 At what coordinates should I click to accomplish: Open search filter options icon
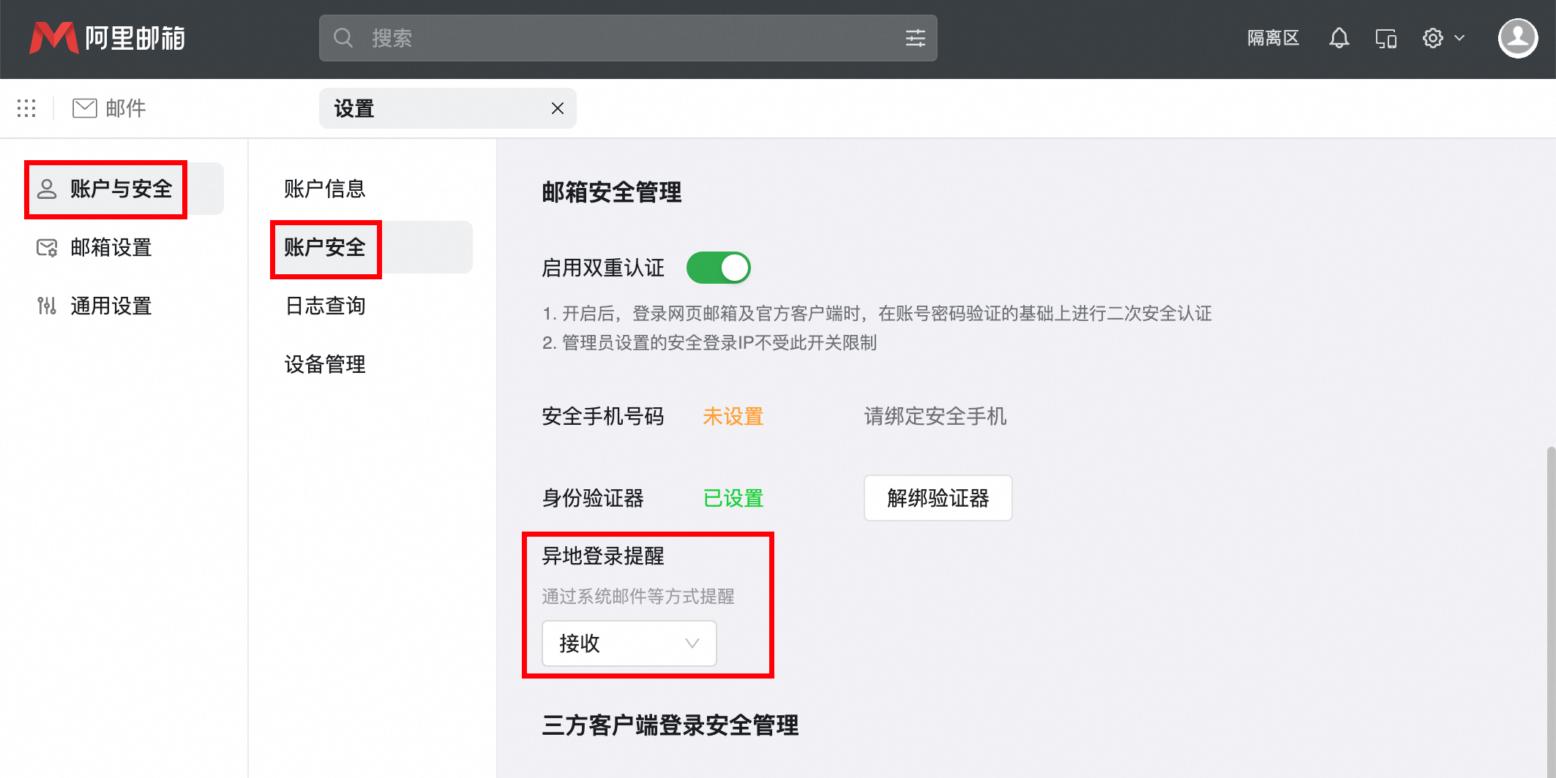[x=914, y=38]
